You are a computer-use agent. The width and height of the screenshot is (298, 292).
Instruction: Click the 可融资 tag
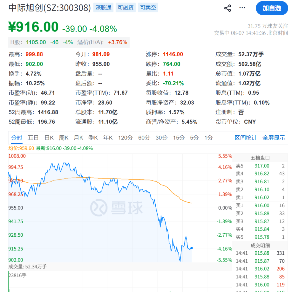tap(126, 7)
